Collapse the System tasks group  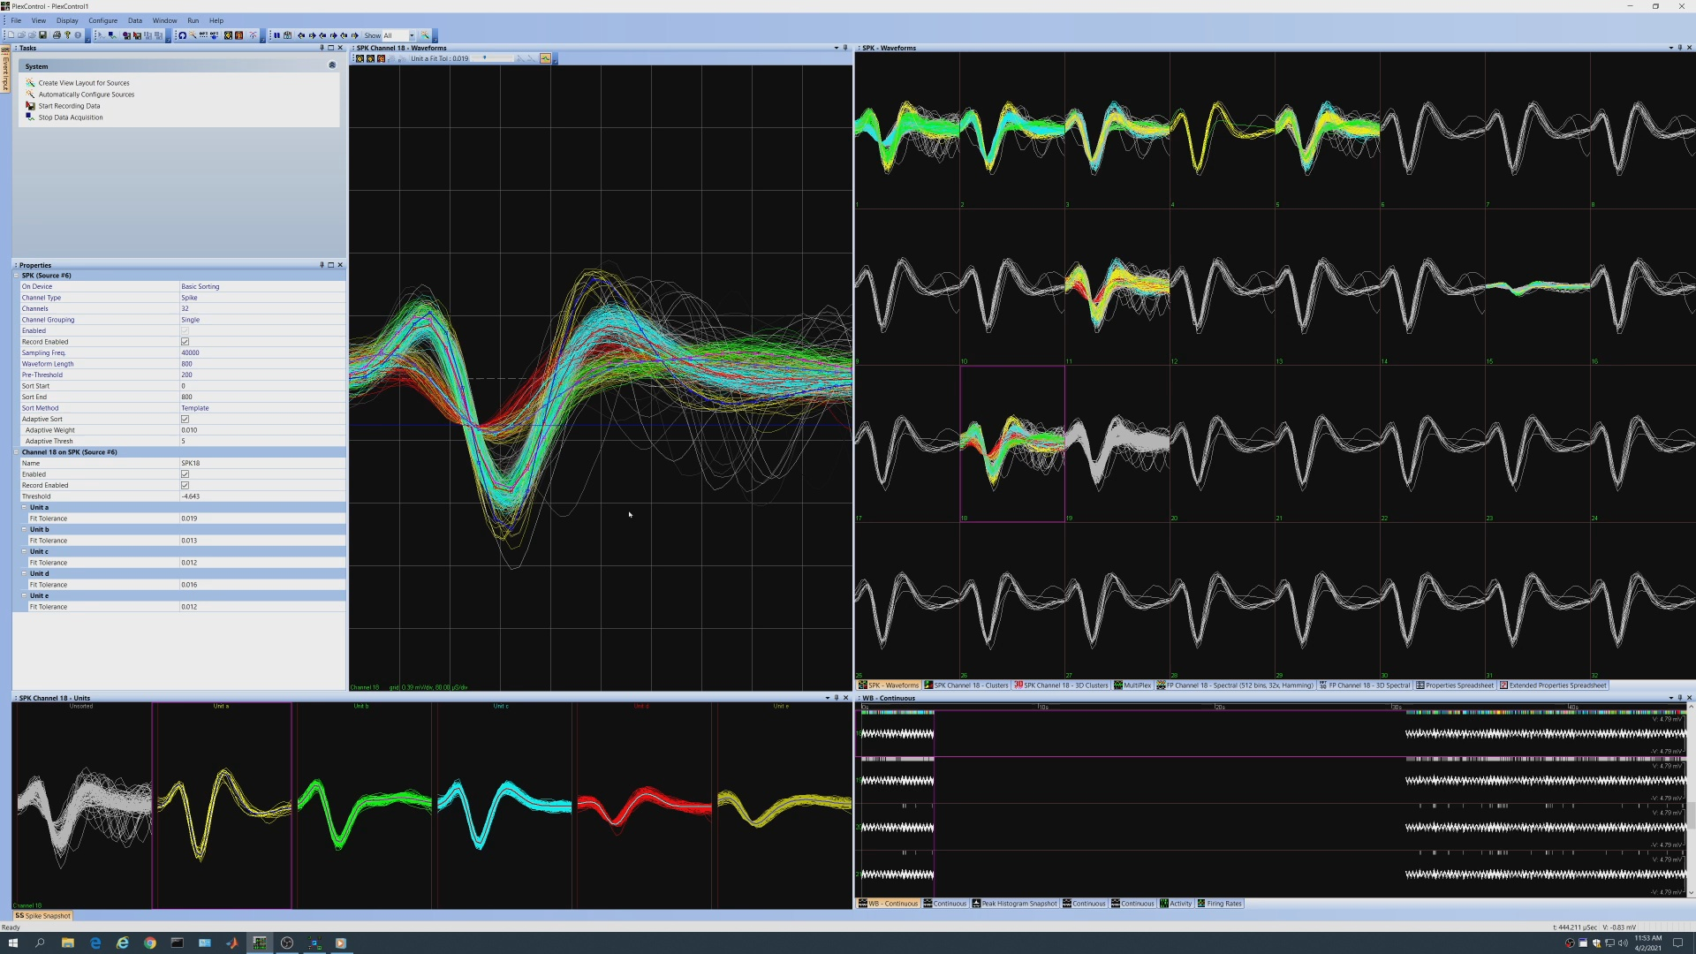332,65
